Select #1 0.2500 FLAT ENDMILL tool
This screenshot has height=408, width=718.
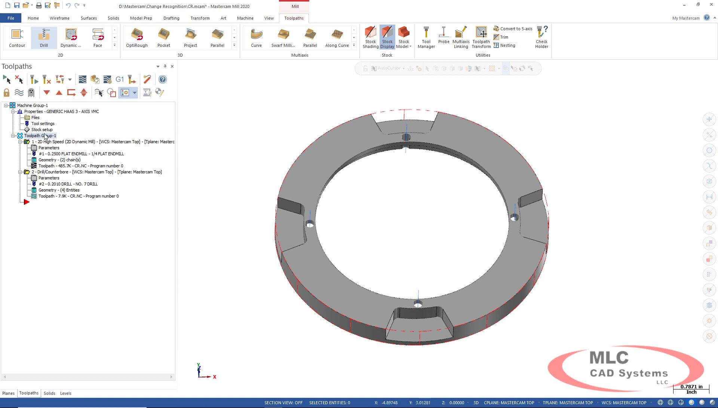click(81, 154)
